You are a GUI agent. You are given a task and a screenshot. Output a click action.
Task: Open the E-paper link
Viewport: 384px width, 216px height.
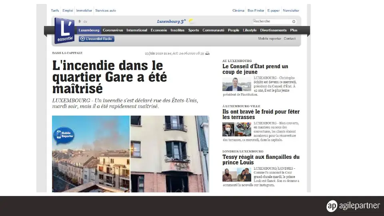pyautogui.click(x=273, y=10)
